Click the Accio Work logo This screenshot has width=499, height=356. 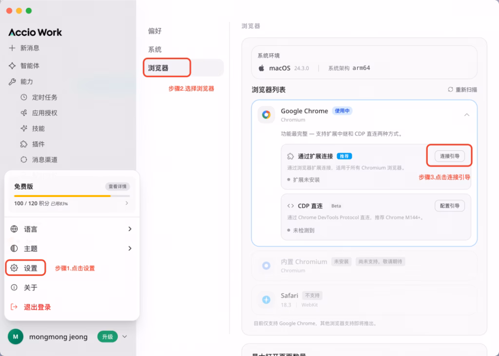35,32
